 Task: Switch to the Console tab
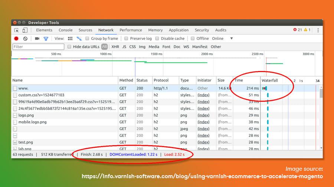(66, 30)
